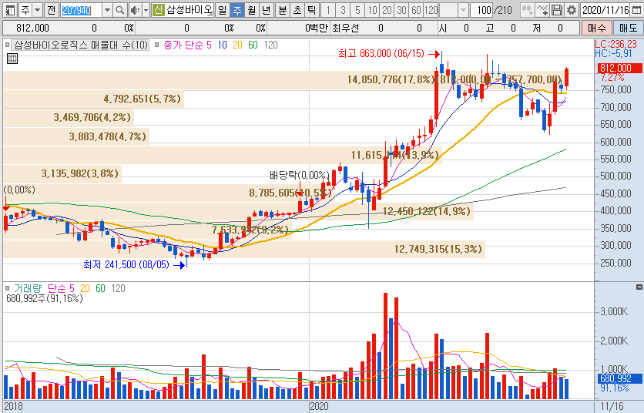Viewport: 644px width, 413px height.
Task: Focus the stock code field 207940
Action: pyautogui.click(x=80, y=10)
